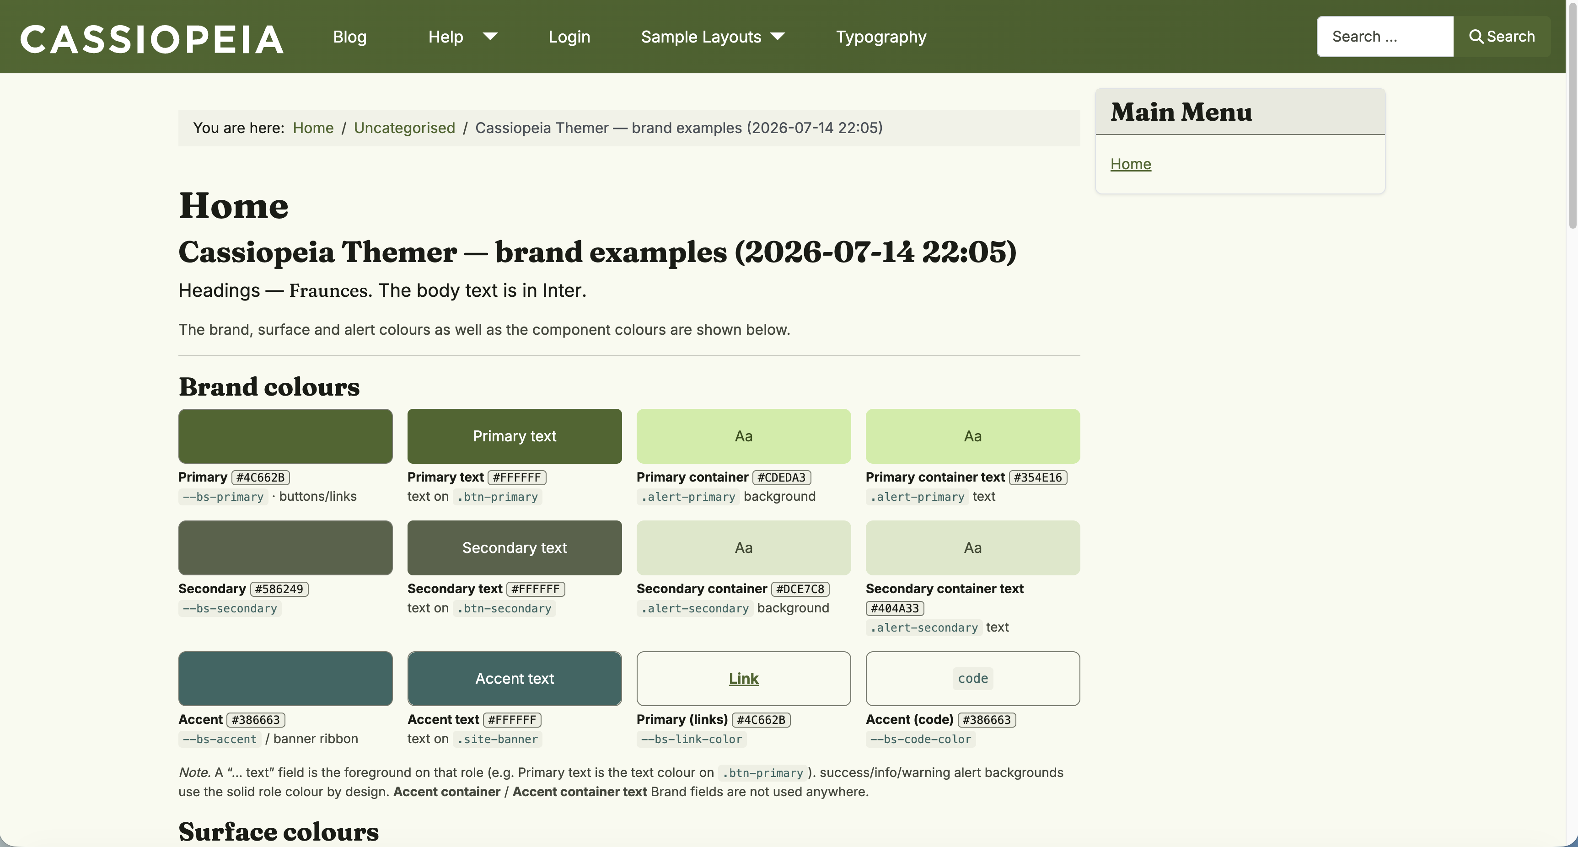
Task: Click the Secondary container swatch #DCE7C8
Action: [744, 547]
